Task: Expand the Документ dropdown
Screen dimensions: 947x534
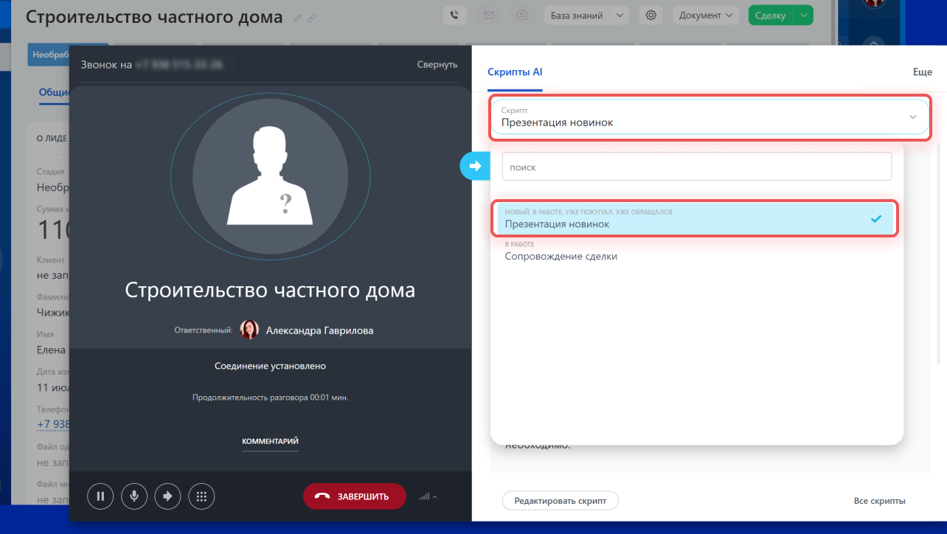Action: [x=707, y=15]
